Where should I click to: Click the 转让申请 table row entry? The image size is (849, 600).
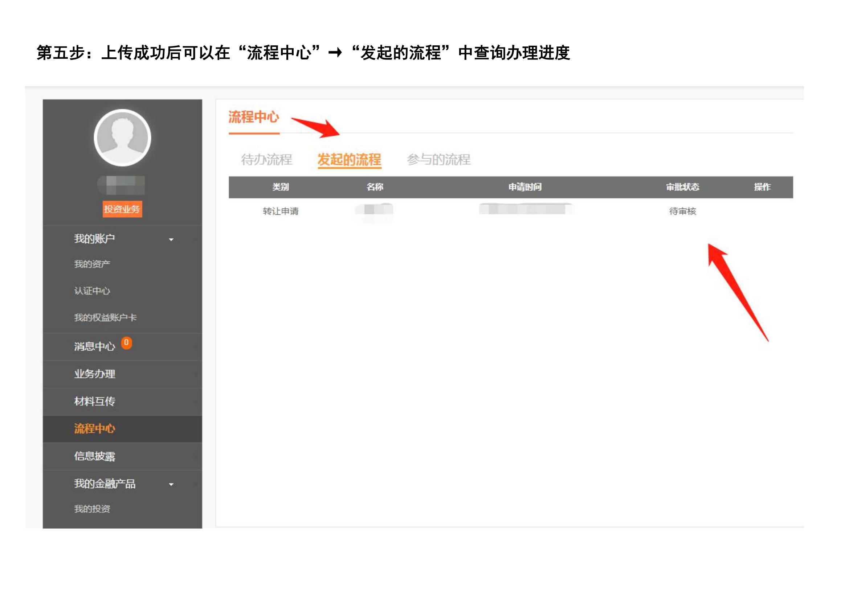click(x=281, y=211)
